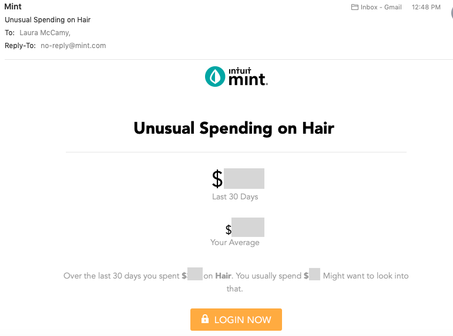Viewport: 453px width, 336px height.
Task: Click the redacted Your Average amount
Action: click(247, 228)
